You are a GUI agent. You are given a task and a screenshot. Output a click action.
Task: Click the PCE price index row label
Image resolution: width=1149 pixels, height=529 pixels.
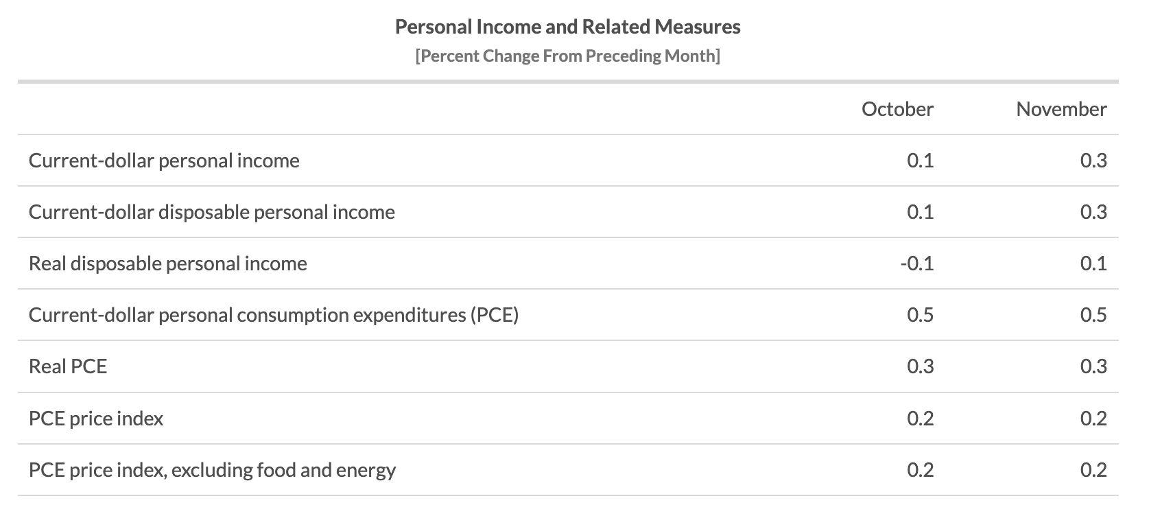(96, 419)
